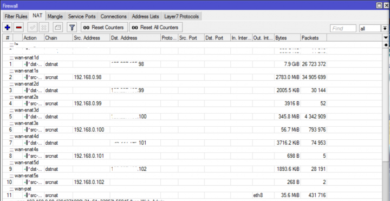The height and width of the screenshot is (201, 390).
Task: Sort by Packets column header
Action: [314, 38]
